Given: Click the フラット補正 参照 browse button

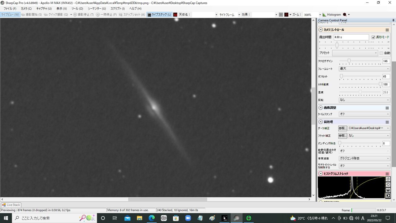Looking at the screenshot, I should click(342, 136).
